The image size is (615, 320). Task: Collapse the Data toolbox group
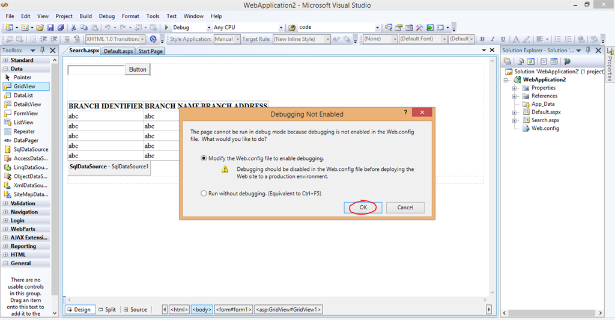pos(5,69)
